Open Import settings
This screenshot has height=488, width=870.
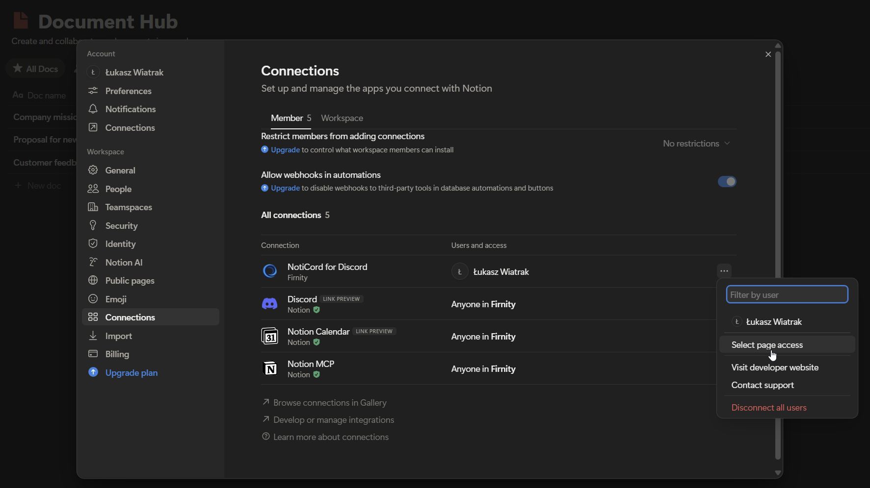coord(119,336)
